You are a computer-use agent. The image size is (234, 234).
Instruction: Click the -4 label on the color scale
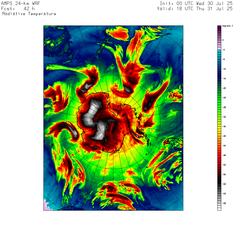223,50
